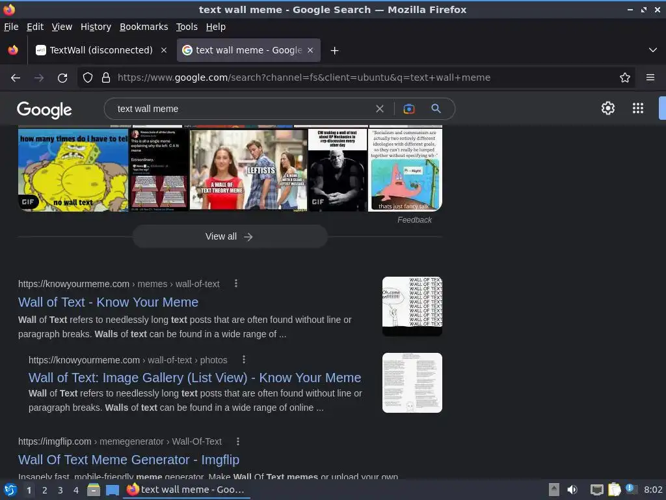Switch to workspace 4

[x=76, y=490]
